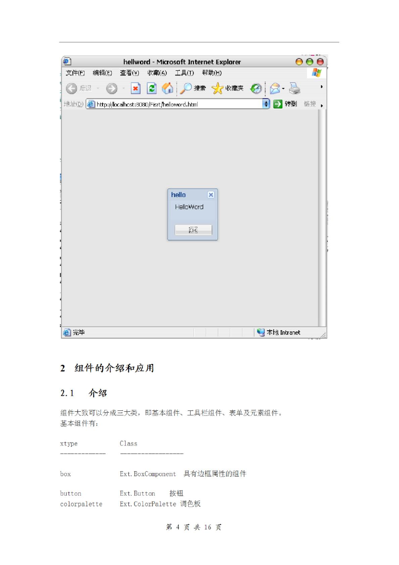Open the 文件(F) menu

pos(75,73)
